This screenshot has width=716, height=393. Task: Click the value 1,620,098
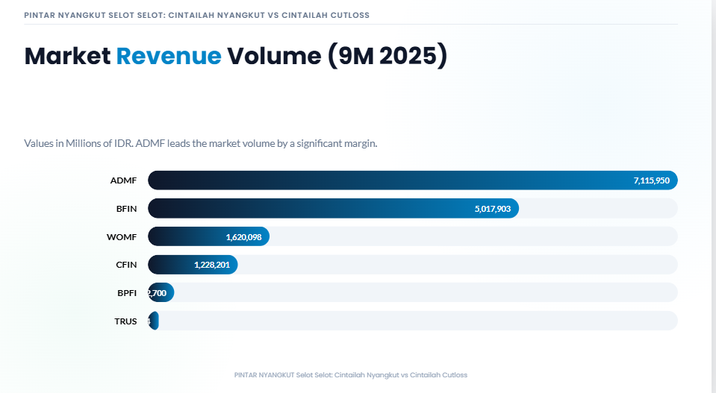click(x=244, y=237)
